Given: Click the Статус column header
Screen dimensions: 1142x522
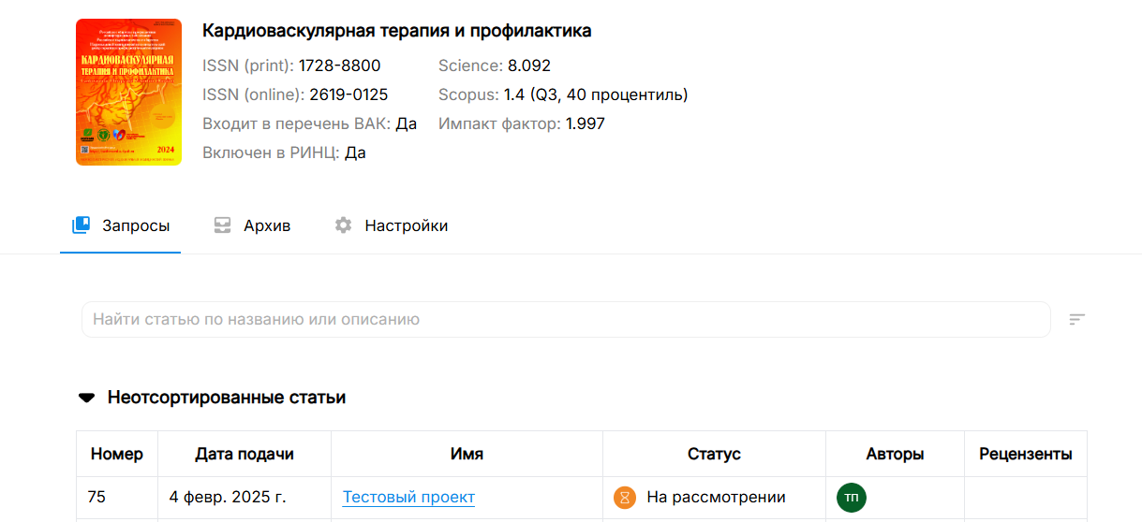Looking at the screenshot, I should click(714, 454).
